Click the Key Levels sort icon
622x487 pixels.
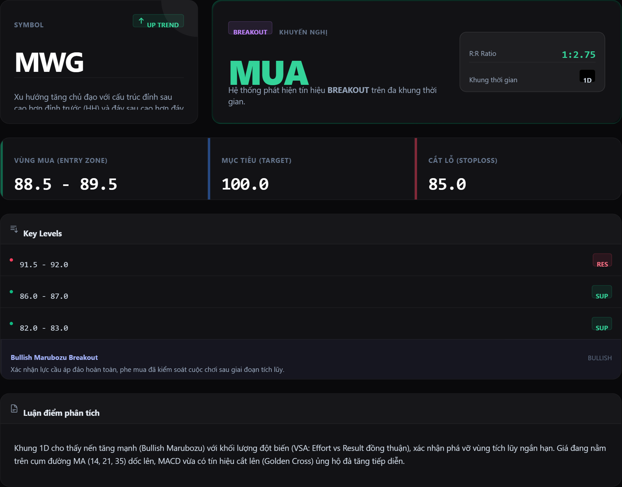tap(14, 229)
